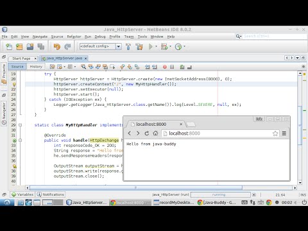Click Previous Bookmark icon
Screen dimensions: 308x231
pyautogui.click(x=123, y=67)
